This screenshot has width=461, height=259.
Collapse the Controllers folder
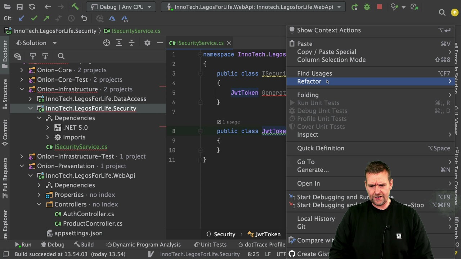click(39, 204)
